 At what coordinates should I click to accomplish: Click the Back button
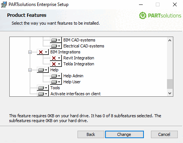(91, 134)
